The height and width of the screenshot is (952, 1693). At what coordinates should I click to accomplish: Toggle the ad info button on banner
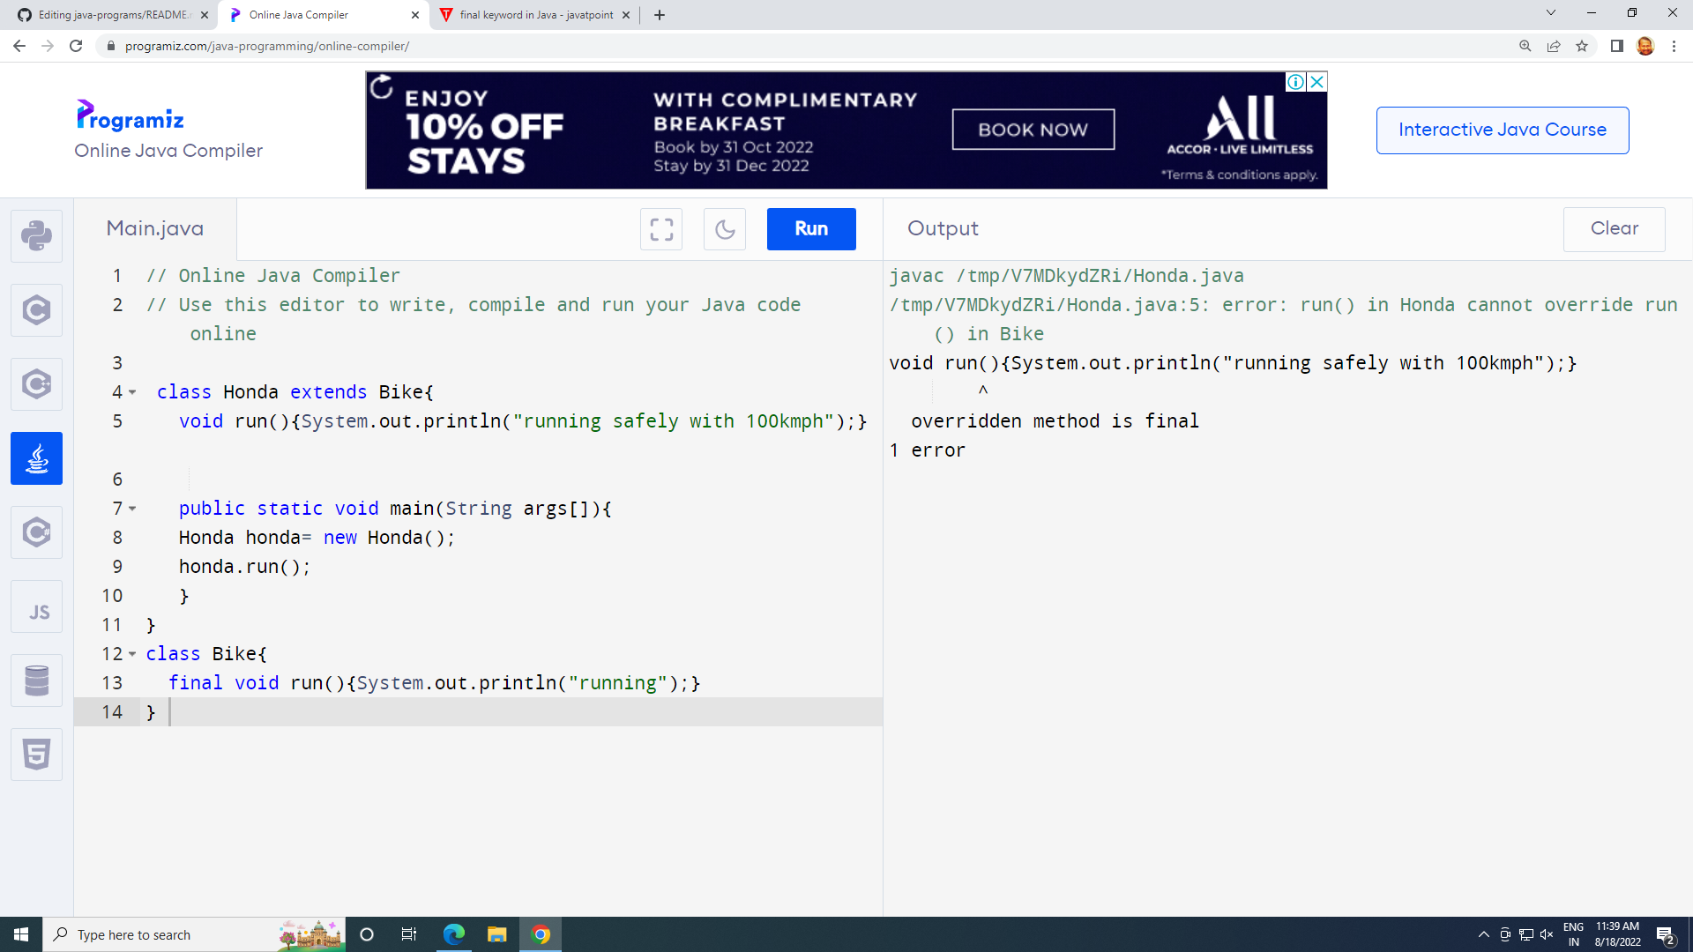click(x=1294, y=81)
